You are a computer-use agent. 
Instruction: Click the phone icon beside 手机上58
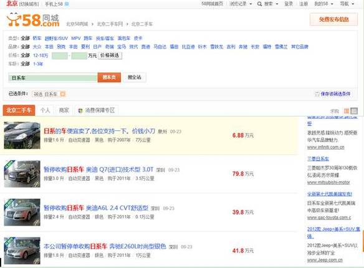point(67,4)
